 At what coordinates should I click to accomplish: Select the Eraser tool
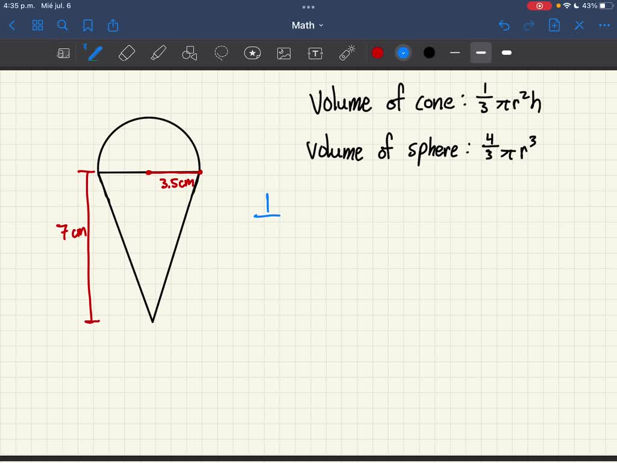tap(127, 53)
